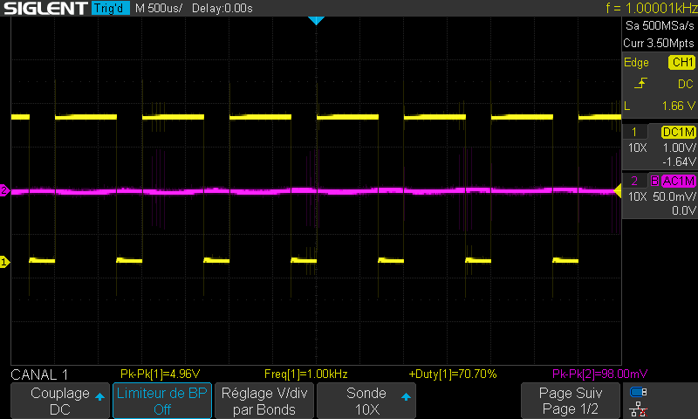
Task: Click the channel 2 10X probe factor
Action: coord(638,196)
